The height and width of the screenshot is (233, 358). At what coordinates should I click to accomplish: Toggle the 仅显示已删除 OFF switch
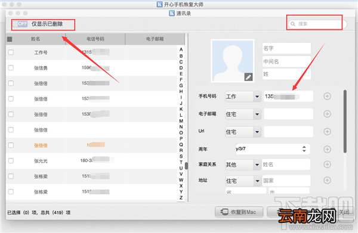pyautogui.click(x=20, y=24)
